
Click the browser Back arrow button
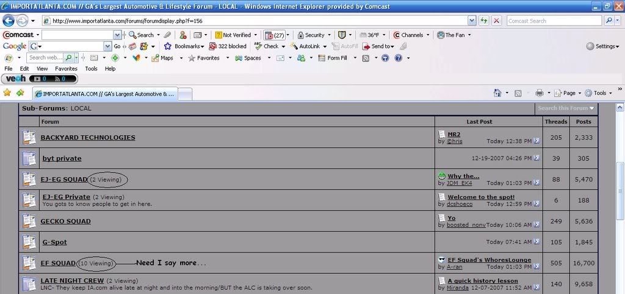click(x=9, y=20)
